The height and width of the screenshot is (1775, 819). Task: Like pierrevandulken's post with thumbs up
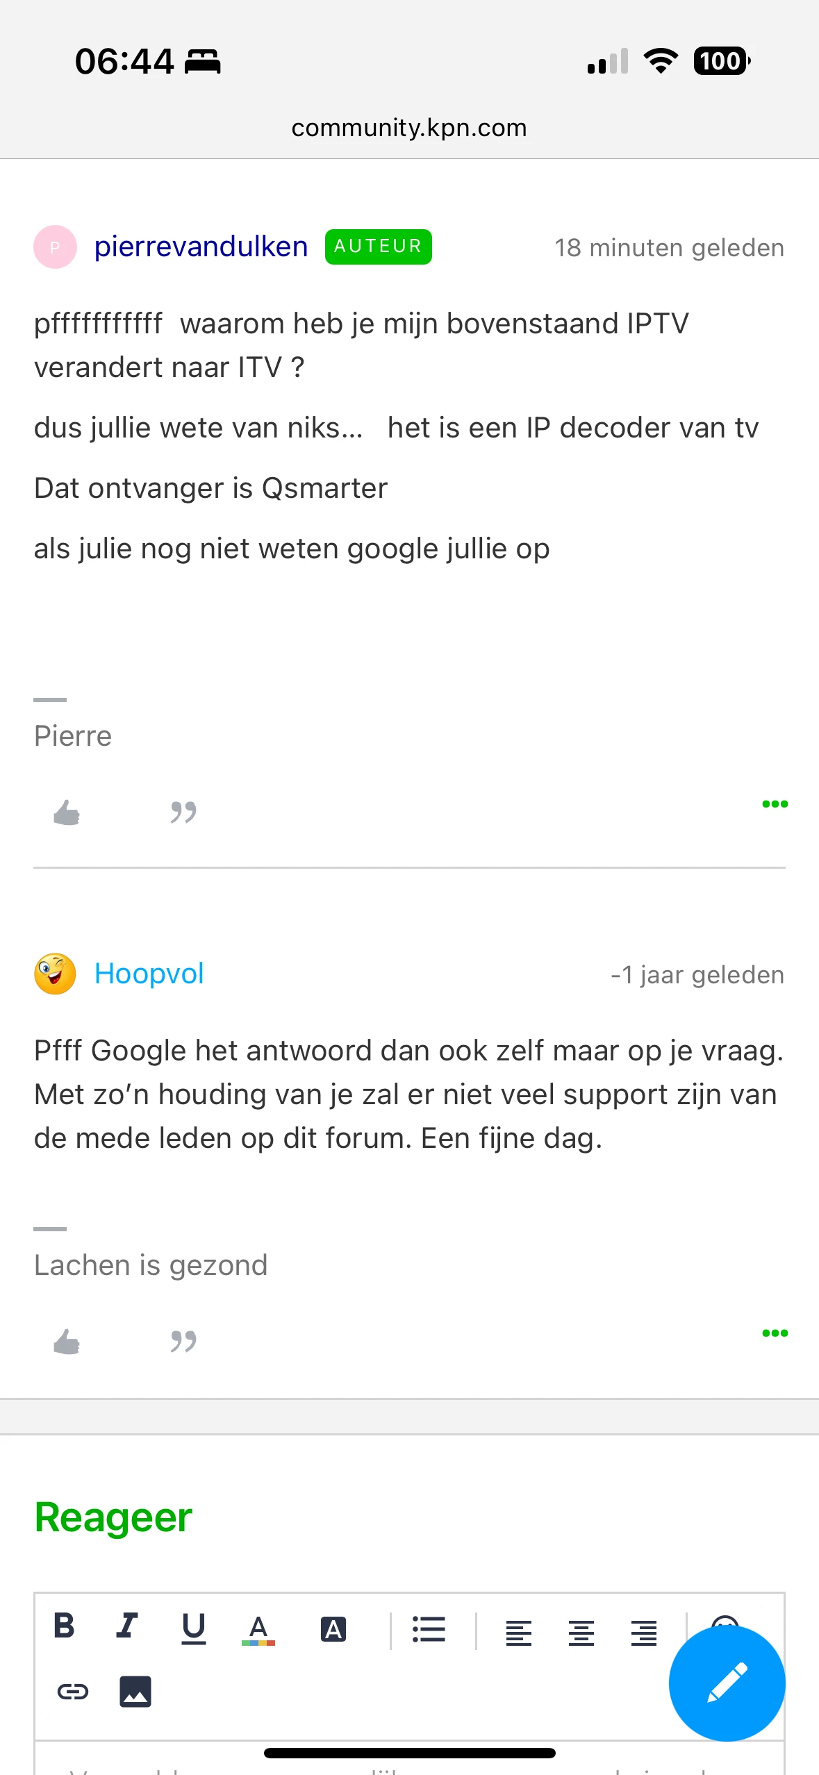pos(67,812)
